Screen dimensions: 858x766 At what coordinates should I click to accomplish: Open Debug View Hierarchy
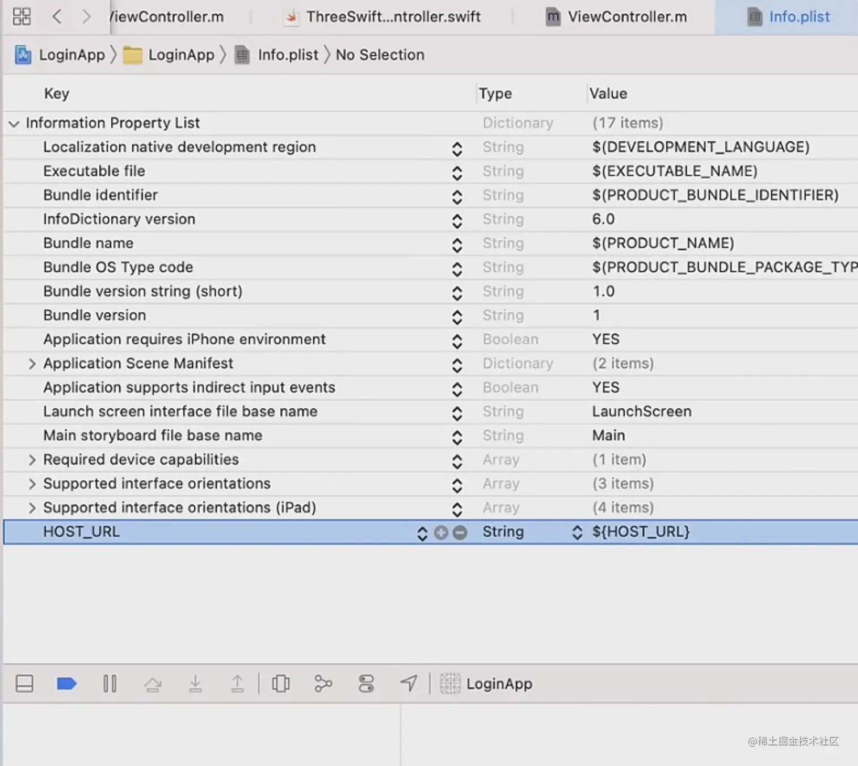pyautogui.click(x=281, y=684)
